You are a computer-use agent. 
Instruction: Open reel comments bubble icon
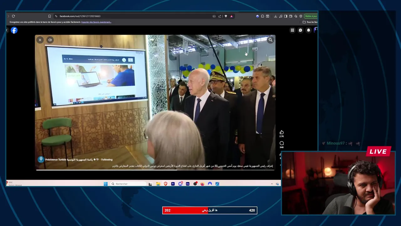click(x=282, y=143)
